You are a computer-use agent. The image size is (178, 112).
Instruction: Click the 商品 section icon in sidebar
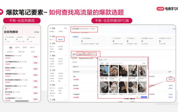pos(51,56)
